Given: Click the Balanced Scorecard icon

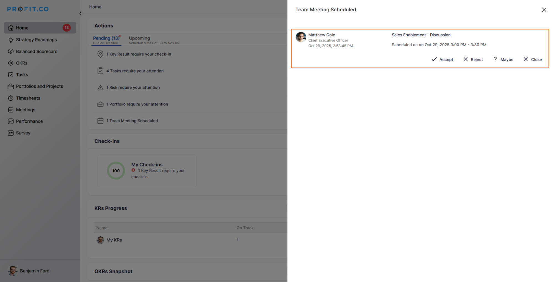Looking at the screenshot, I should coord(11,51).
